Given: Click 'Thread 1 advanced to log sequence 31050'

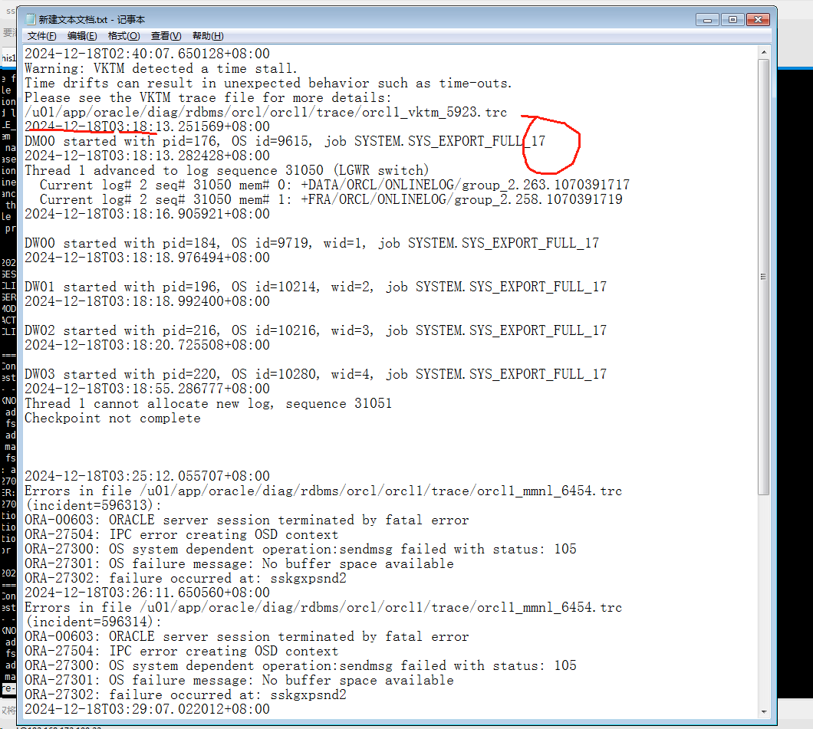Looking at the screenshot, I should click(227, 170).
